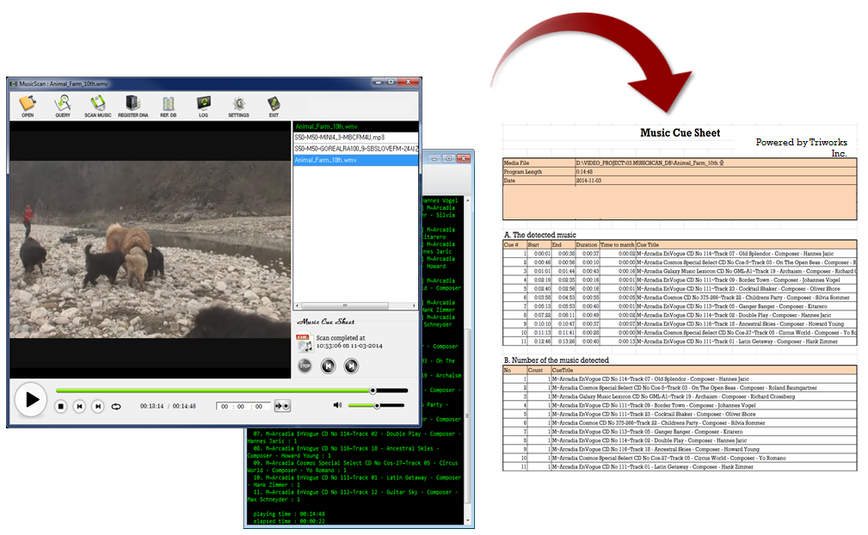Mute audio via the speaker icon
This screenshot has height=535, width=868.
click(x=338, y=405)
